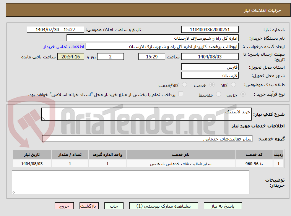
Task: Select the خدمت radio button
Action: point(212,85)
